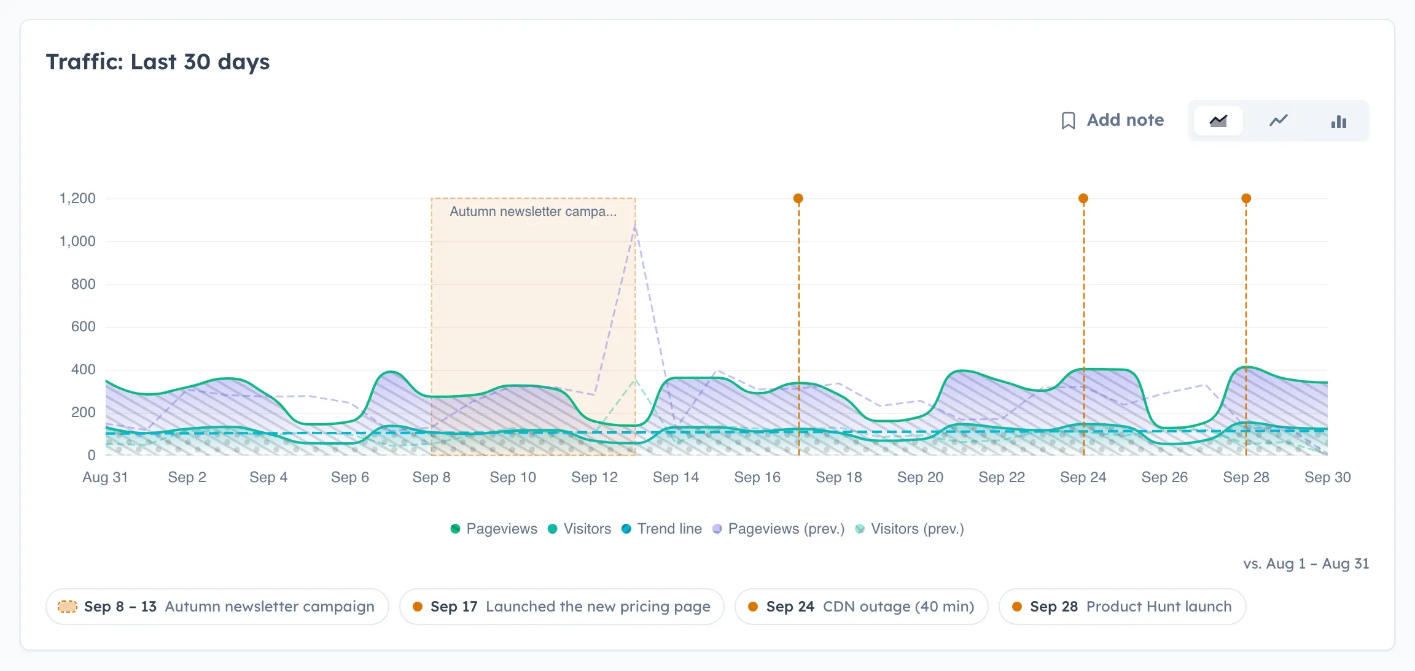This screenshot has height=671, width=1415.
Task: Switch to area chart view
Action: point(1218,121)
